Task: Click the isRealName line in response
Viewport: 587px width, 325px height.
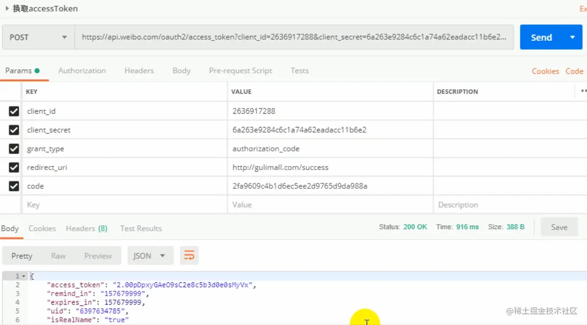Action: click(88, 320)
